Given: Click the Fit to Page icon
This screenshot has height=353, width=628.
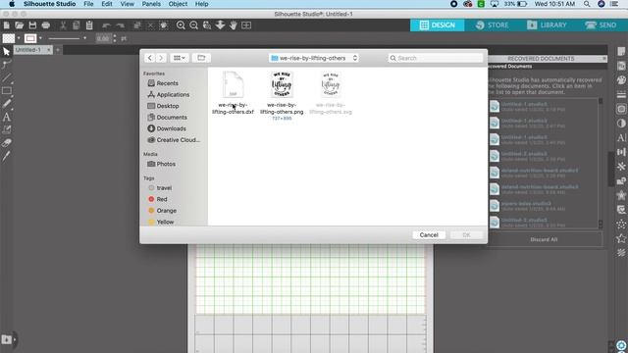Looking at the screenshot, I should coord(246,25).
